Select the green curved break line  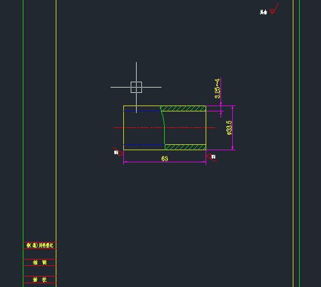[x=163, y=125]
